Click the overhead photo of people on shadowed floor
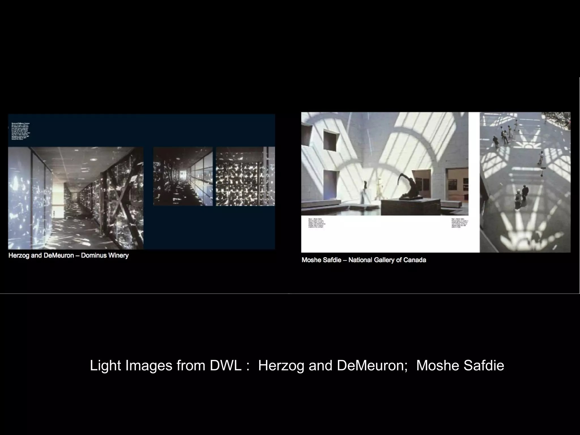This screenshot has width=580, height=435. [525, 182]
